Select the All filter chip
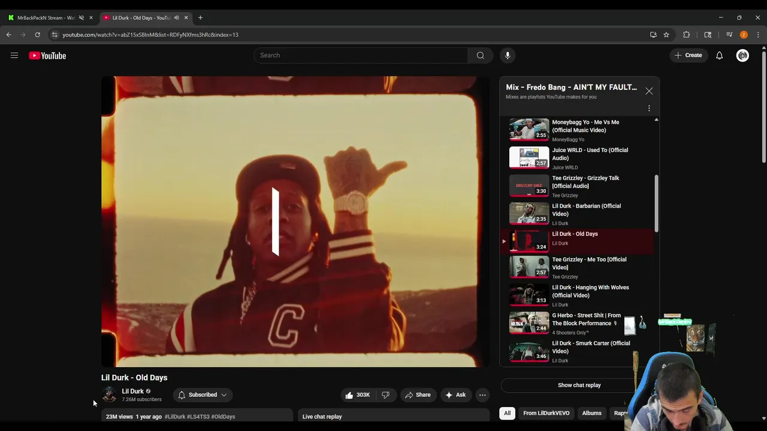Viewport: 767px width, 431px height. coord(507,413)
